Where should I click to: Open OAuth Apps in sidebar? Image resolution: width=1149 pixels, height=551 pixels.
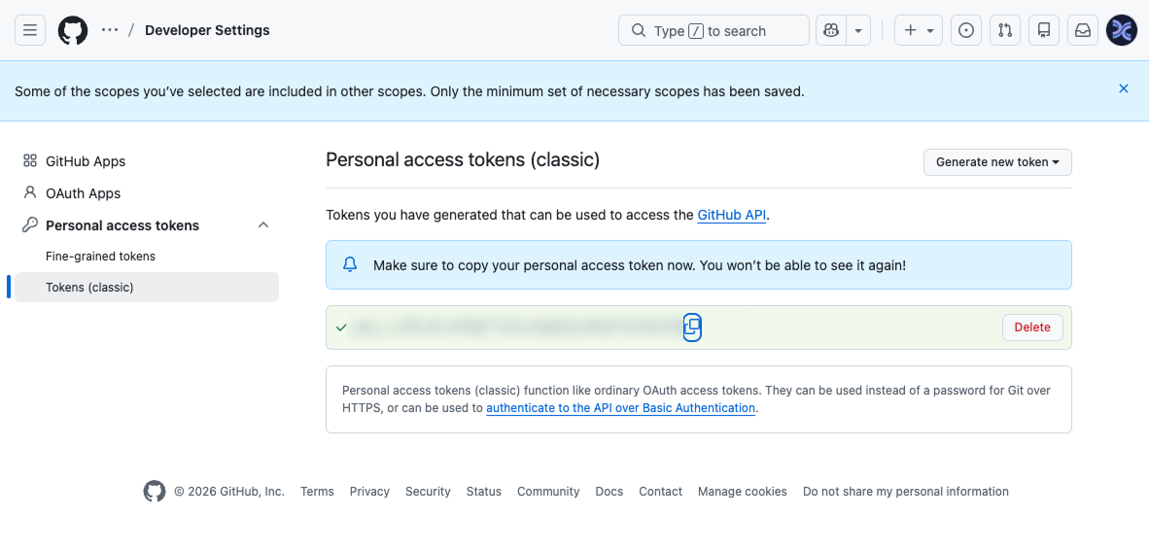coord(147,193)
